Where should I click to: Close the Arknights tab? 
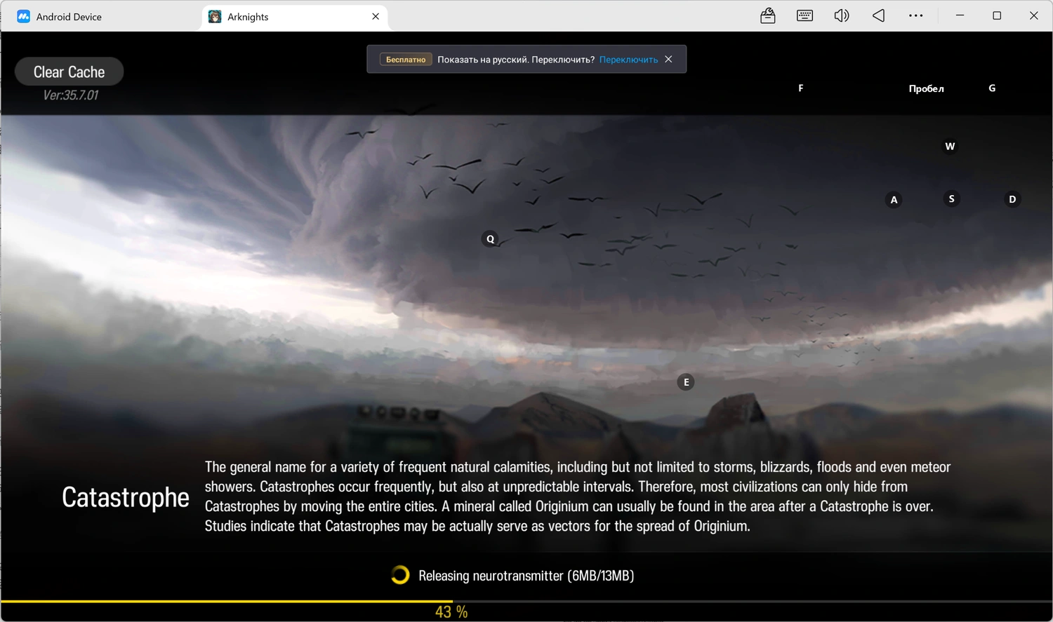pyautogui.click(x=376, y=16)
